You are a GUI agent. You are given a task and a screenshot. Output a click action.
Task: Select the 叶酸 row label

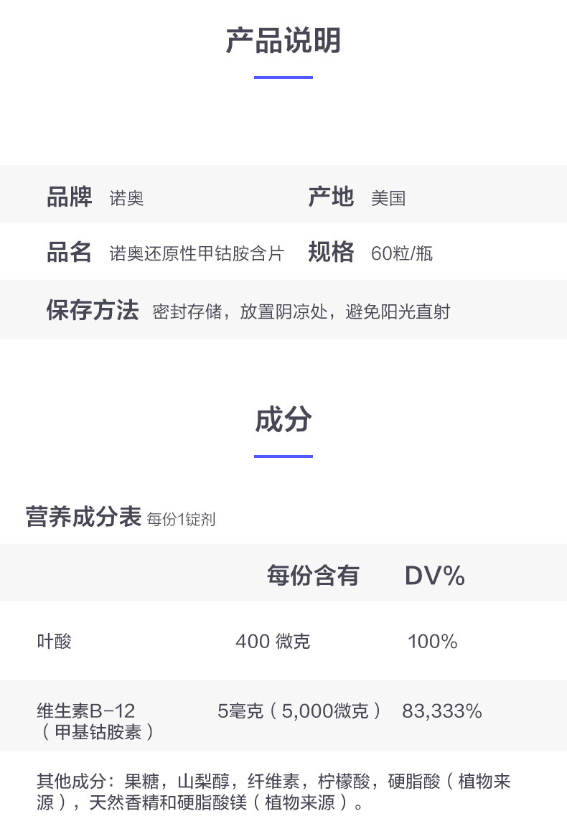pos(55,641)
